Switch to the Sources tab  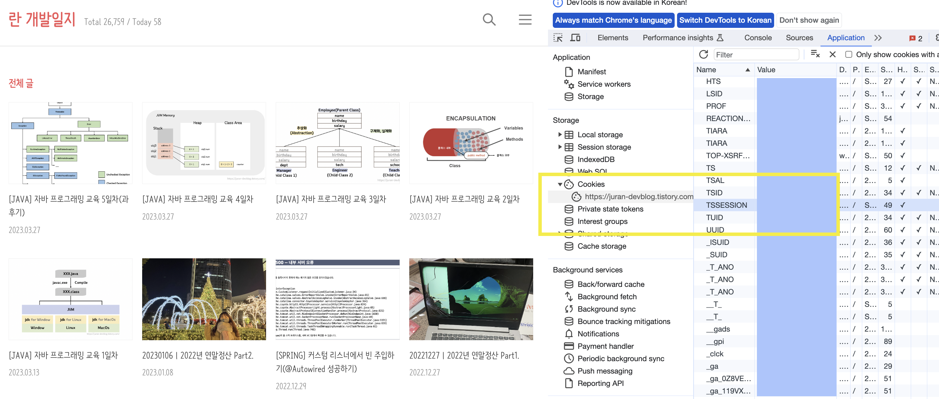point(799,38)
